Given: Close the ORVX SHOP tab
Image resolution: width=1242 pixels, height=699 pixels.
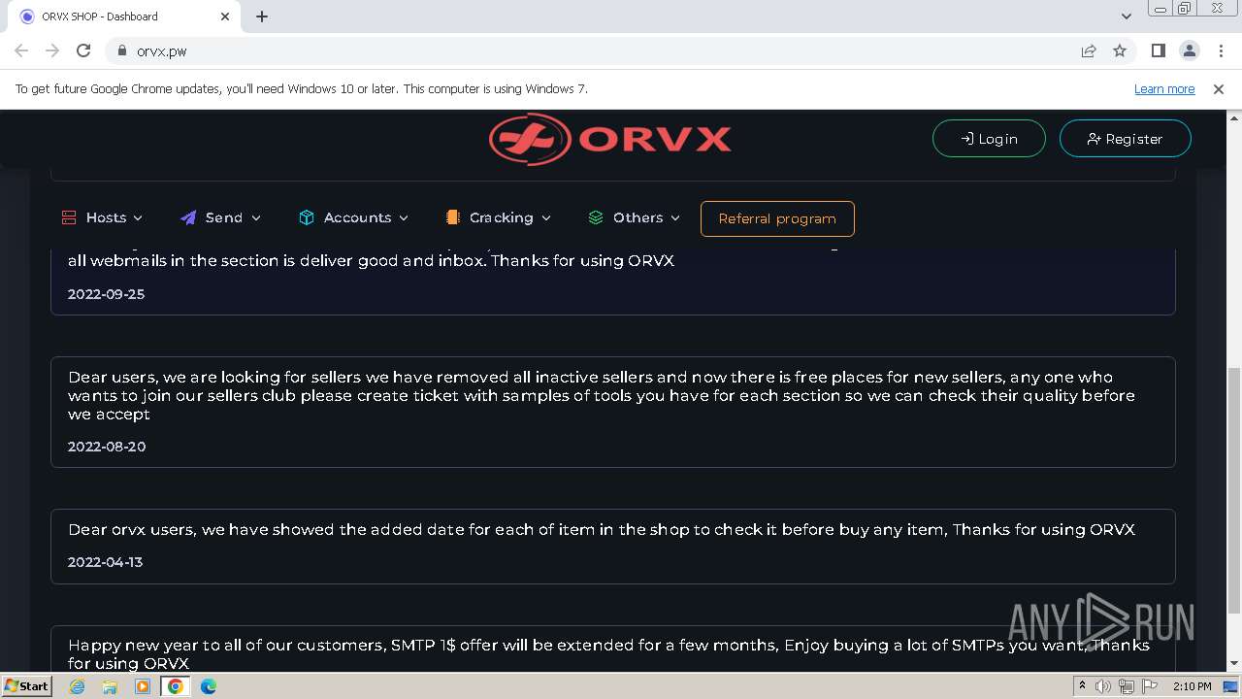Looking at the screenshot, I should (225, 17).
